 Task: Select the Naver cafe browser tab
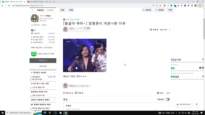pyautogui.click(x=14, y=2)
